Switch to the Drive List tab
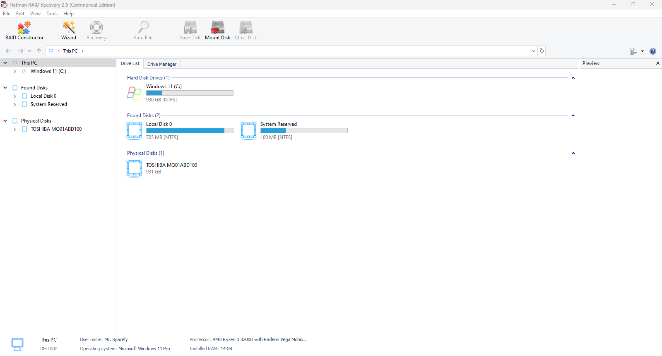 [130, 63]
